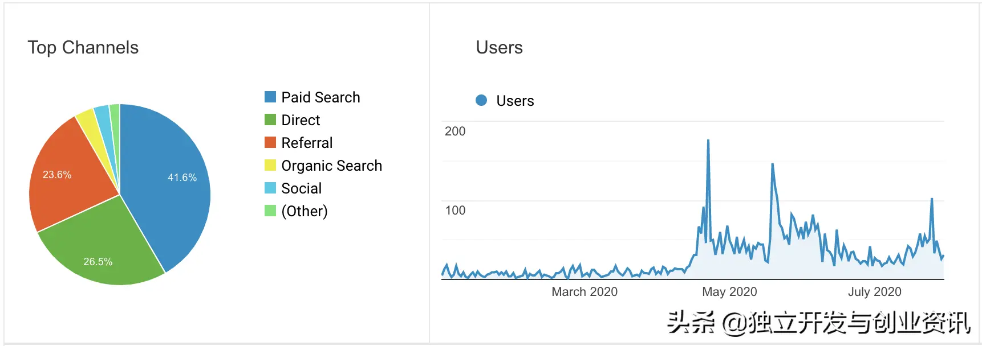Click the March 2020 axis label
This screenshot has height=346, width=982.
585,292
